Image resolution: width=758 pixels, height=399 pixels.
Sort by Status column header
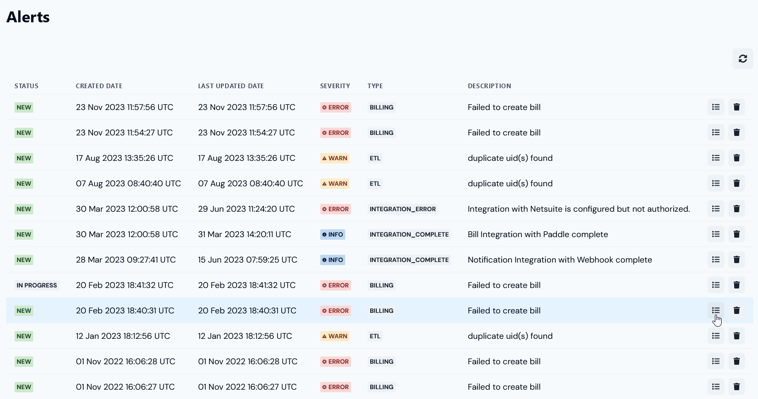tap(27, 86)
